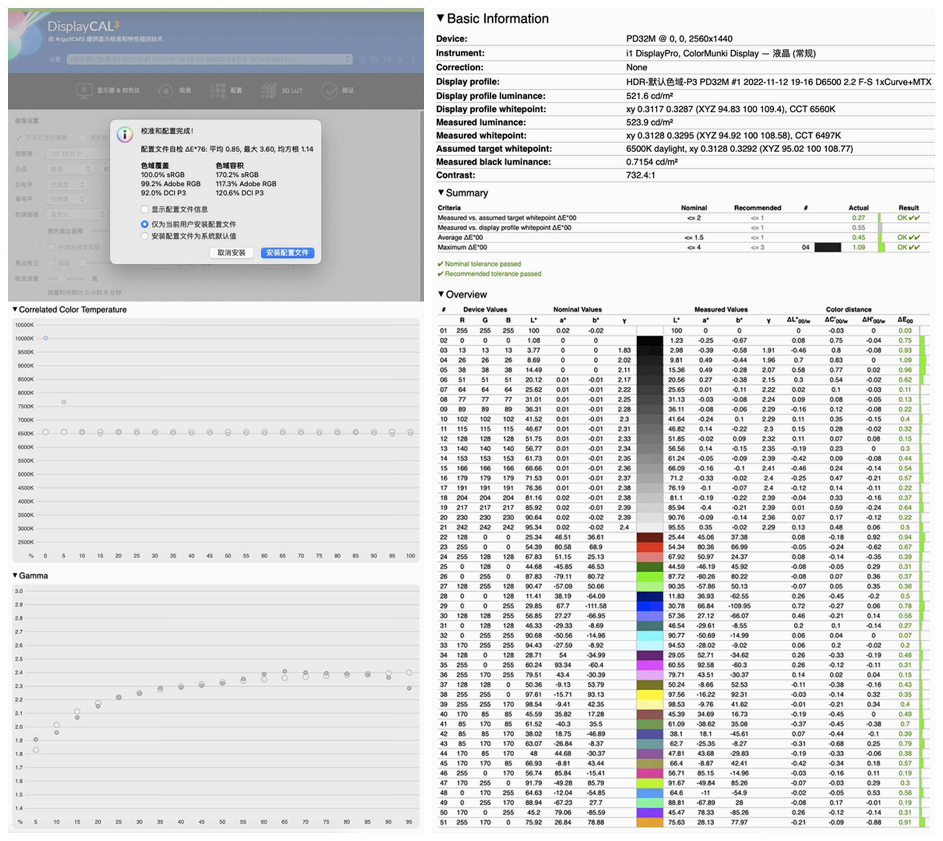Click the download arrow icon in header

413,59
